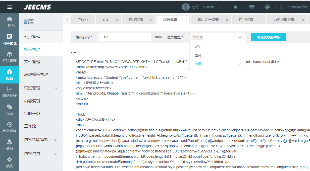This screenshot has width=310, height=171.
Task: Open 内容管理 in left sidebar
Action: [x=10, y=40]
